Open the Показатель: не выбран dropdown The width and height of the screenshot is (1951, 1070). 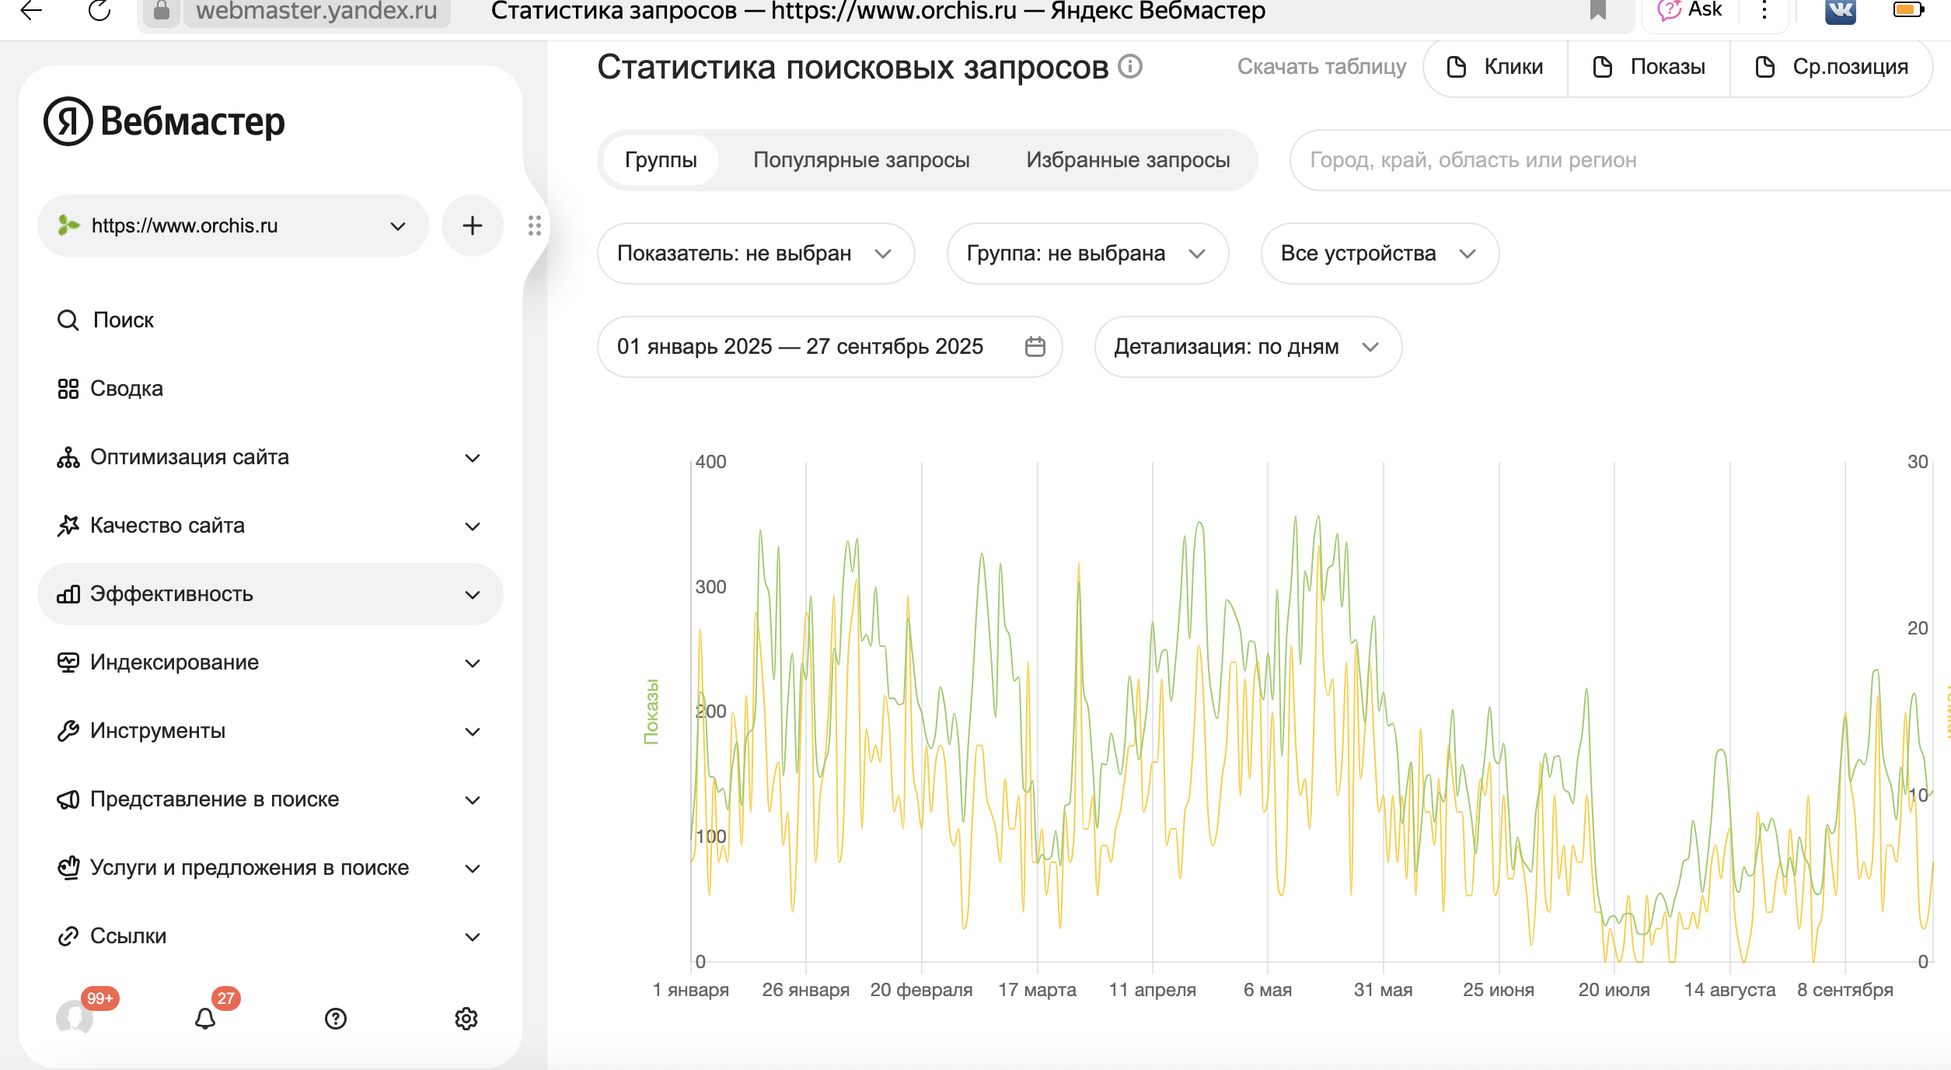[755, 254]
